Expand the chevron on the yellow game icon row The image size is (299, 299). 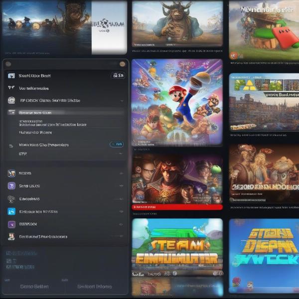[x=121, y=173]
